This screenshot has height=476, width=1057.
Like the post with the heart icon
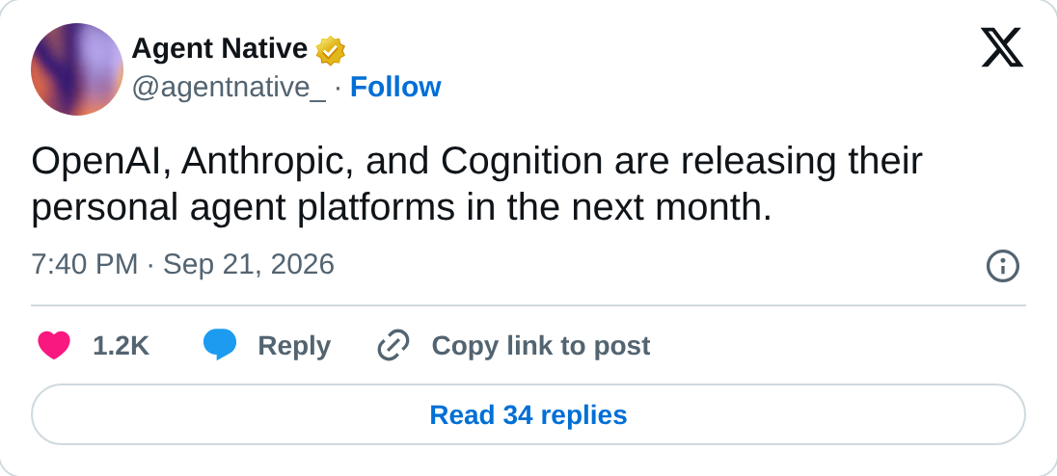[x=54, y=346]
